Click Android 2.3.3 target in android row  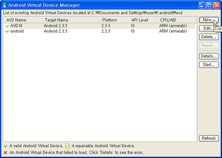tap(56, 31)
